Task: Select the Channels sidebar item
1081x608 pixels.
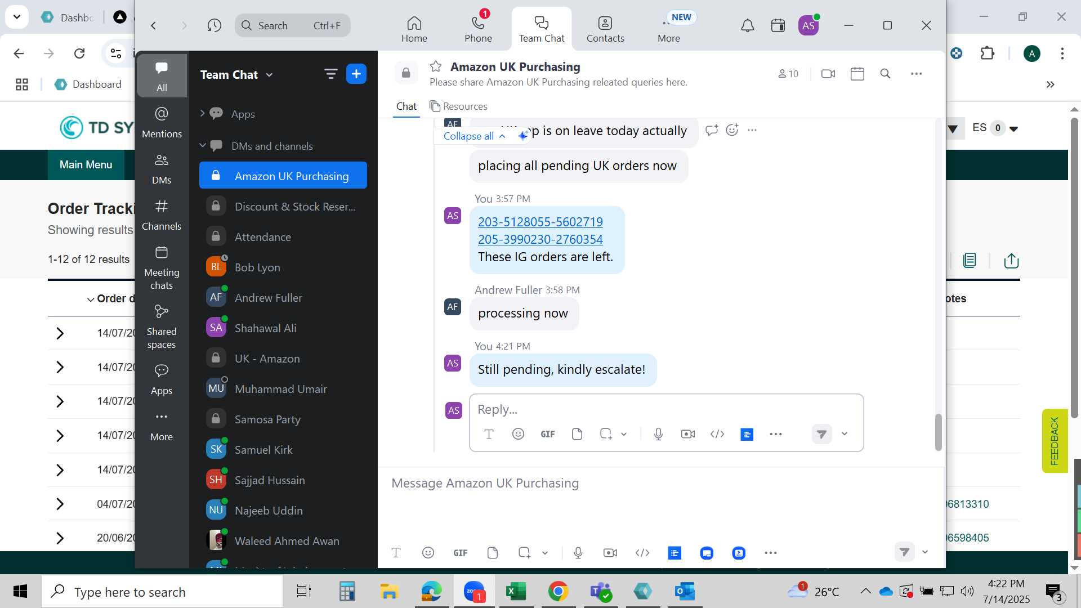Action: point(162,215)
